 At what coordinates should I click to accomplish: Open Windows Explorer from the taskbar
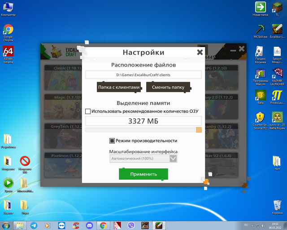click(x=20, y=226)
